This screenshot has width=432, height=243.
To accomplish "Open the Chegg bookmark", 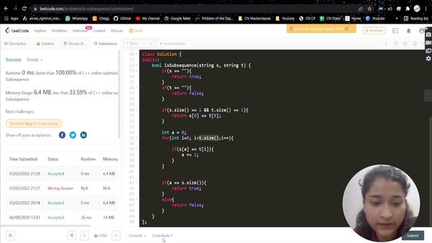I will point(101,18).
